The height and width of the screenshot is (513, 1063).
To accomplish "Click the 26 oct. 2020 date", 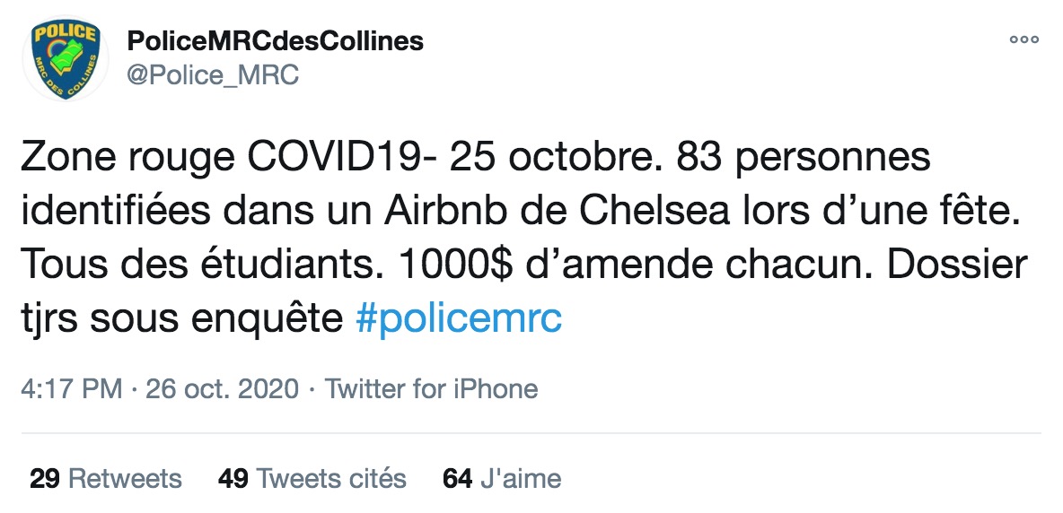I will (223, 389).
